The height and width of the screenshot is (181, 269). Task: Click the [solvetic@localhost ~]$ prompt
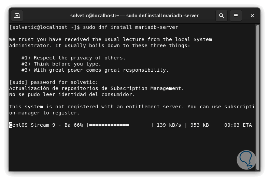pyautogui.click(x=44, y=27)
